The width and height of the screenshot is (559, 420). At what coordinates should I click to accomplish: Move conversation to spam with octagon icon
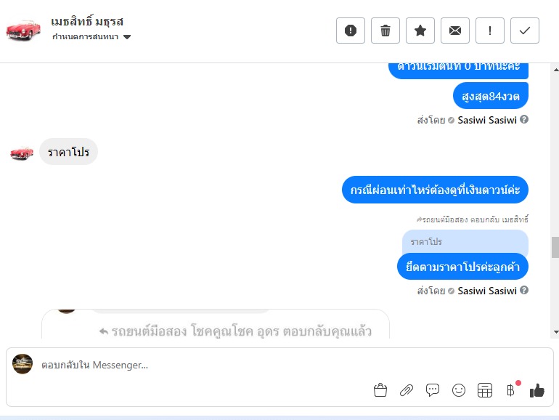tap(351, 31)
